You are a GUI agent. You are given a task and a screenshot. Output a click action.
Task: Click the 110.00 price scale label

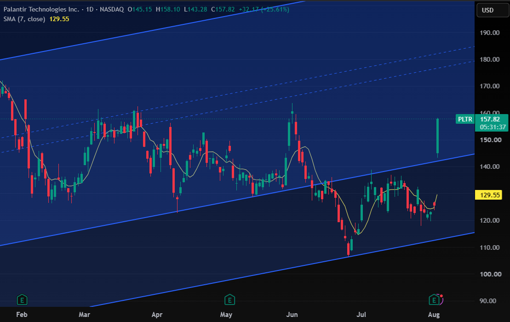pos(489,247)
